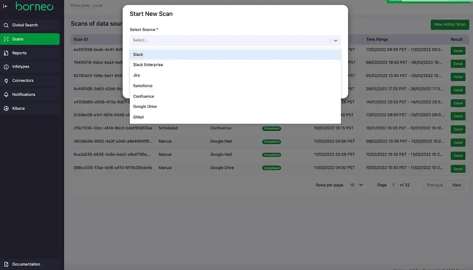Click the 11/02/2022 04:00 PST timestamp
The image size is (473, 270).
click(334, 141)
